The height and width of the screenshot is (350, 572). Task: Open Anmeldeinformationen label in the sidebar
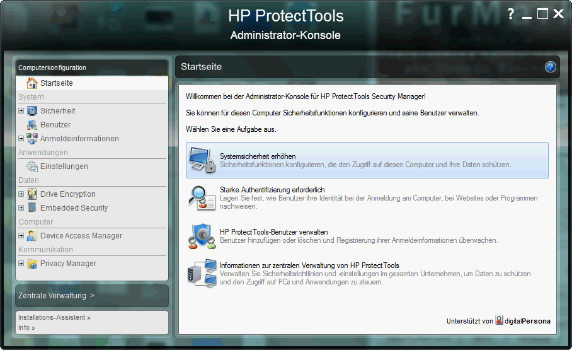(79, 139)
